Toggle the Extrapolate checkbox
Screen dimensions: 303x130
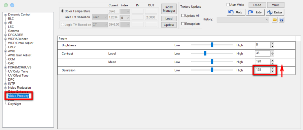pos(183,24)
